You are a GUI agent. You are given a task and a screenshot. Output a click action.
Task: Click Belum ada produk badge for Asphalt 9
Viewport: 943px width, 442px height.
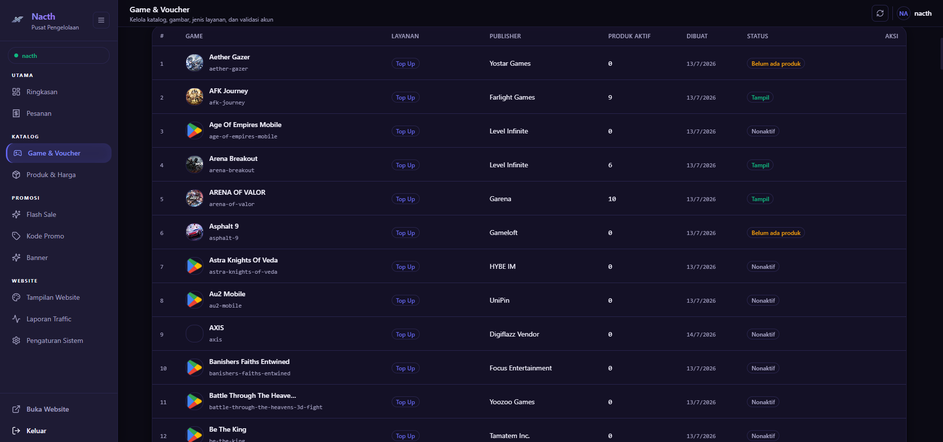click(776, 233)
